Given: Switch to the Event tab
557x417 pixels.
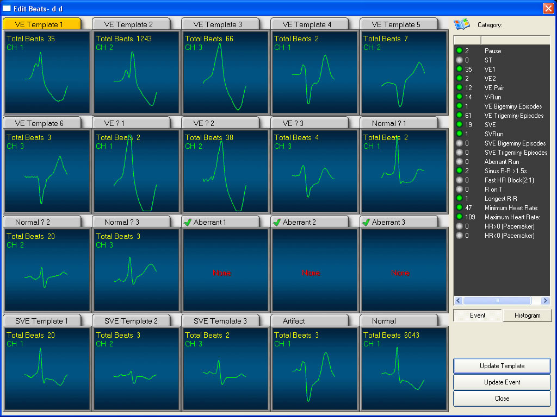Looking at the screenshot, I should pos(478,315).
